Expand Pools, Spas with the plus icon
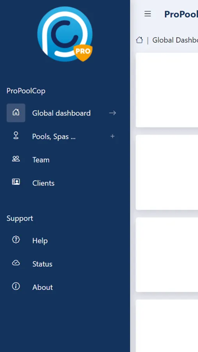This screenshot has height=352, width=198. click(112, 136)
